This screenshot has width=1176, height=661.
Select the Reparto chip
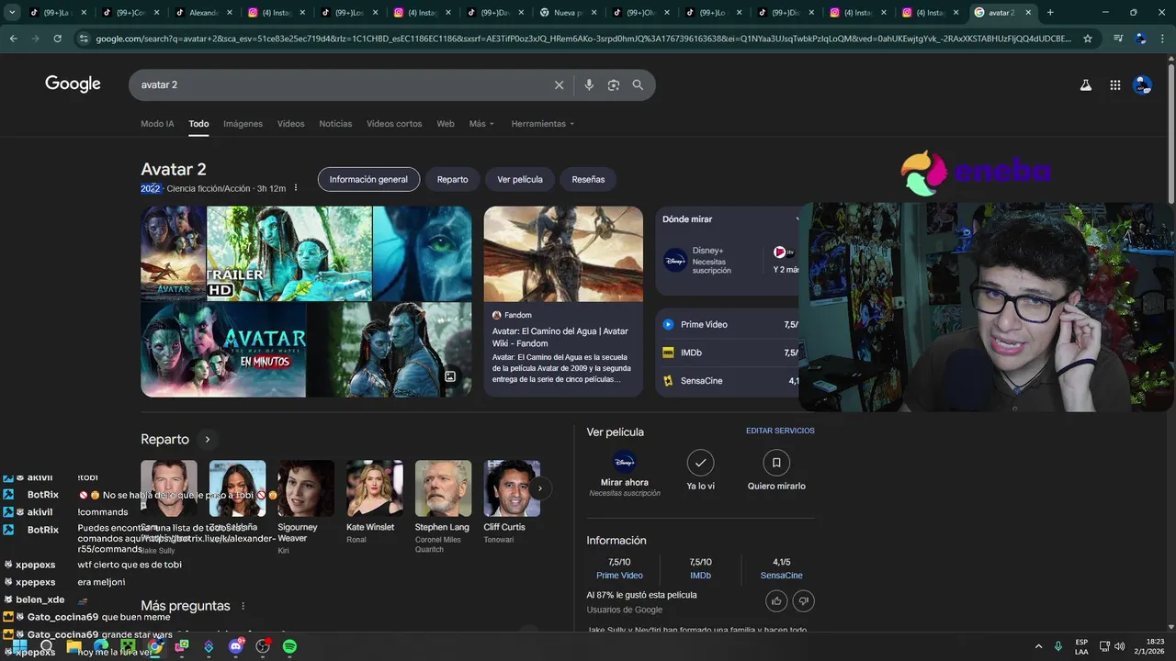pyautogui.click(x=452, y=179)
